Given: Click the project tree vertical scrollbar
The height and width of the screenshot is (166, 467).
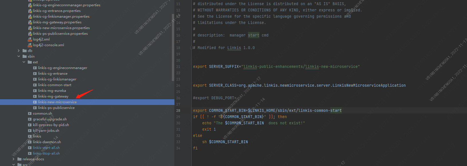Looking at the screenshot, I should click(173, 47).
